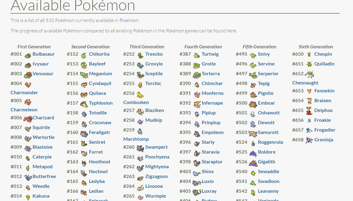The height and width of the screenshot is (201, 353).
Task: Click the Chesnaught sprite next to #652
Action: 309,74
